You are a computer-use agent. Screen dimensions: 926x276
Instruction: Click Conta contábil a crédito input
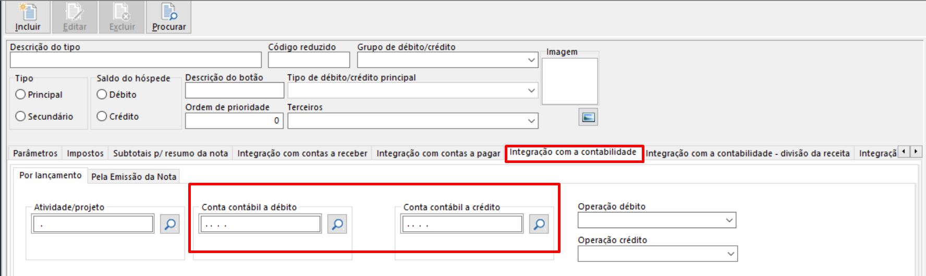click(462, 224)
